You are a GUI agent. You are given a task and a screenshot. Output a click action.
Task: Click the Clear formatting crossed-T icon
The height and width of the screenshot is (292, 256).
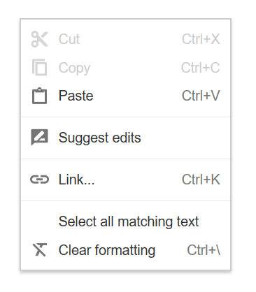coord(39,250)
